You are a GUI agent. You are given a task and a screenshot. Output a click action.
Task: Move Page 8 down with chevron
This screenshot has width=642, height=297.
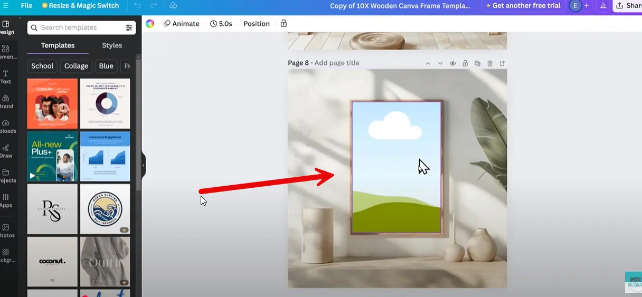tap(440, 63)
